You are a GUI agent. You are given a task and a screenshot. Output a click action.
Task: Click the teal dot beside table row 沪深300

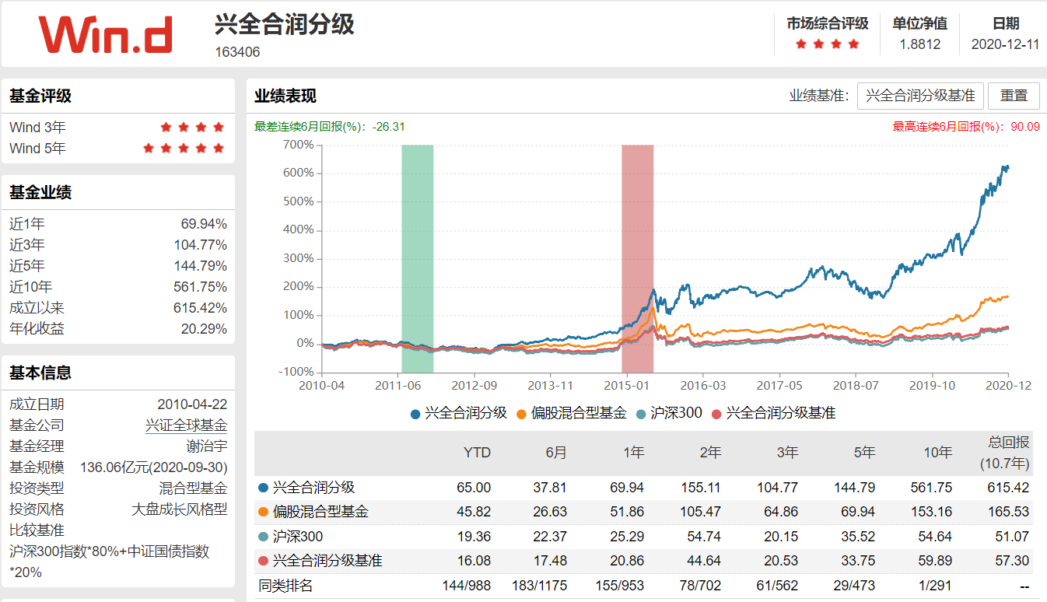[x=263, y=537]
